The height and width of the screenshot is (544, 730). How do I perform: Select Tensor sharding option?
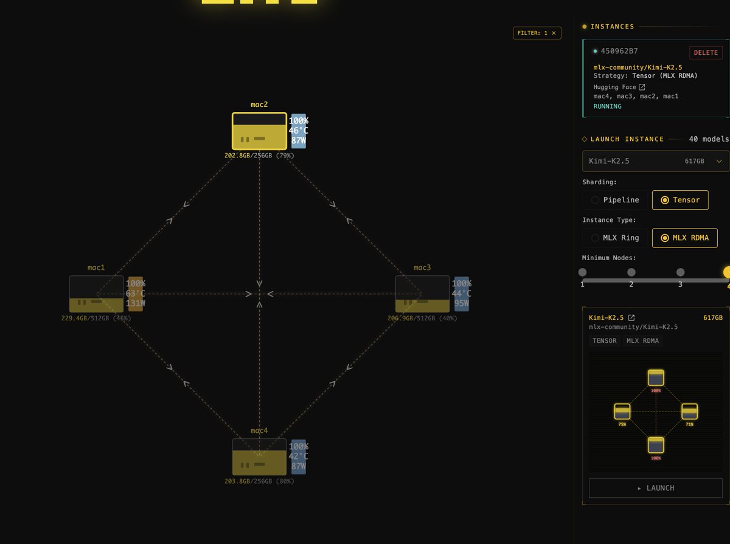680,199
